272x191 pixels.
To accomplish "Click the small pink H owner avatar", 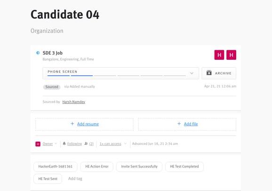I will point(38,144).
